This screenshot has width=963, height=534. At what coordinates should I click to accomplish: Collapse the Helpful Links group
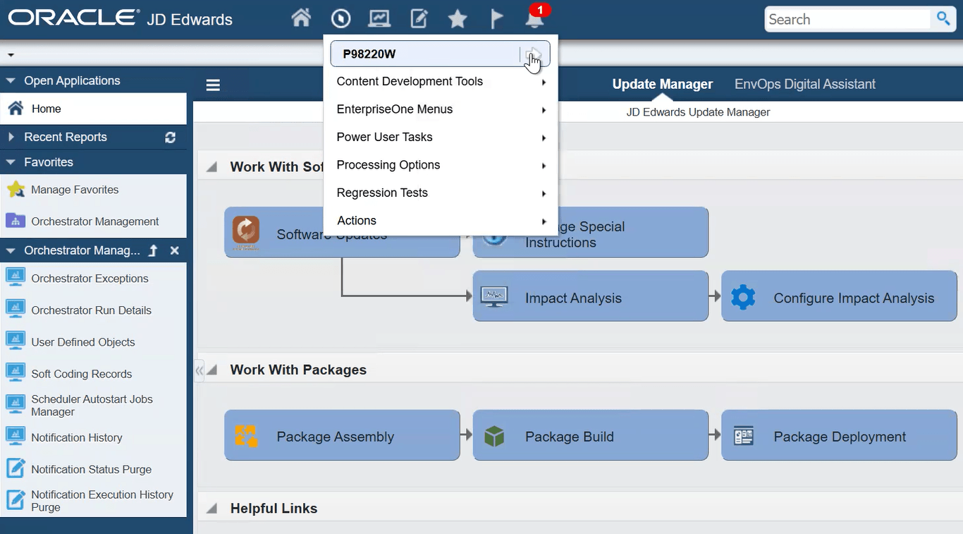click(211, 509)
